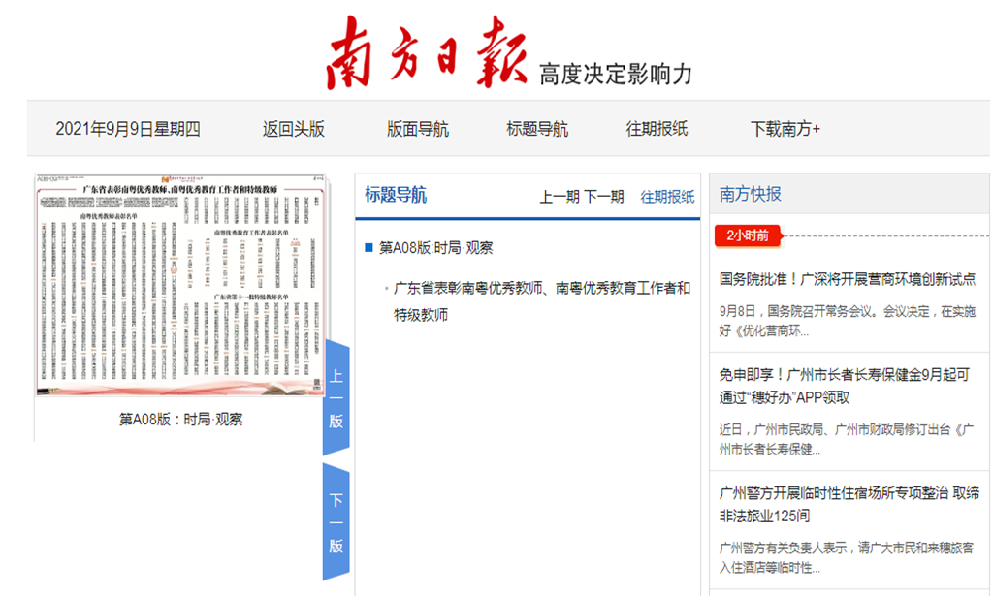The height and width of the screenshot is (596, 993).
Task: Click the summary starting 广州警方有关负责人表示
Action: pos(846,557)
